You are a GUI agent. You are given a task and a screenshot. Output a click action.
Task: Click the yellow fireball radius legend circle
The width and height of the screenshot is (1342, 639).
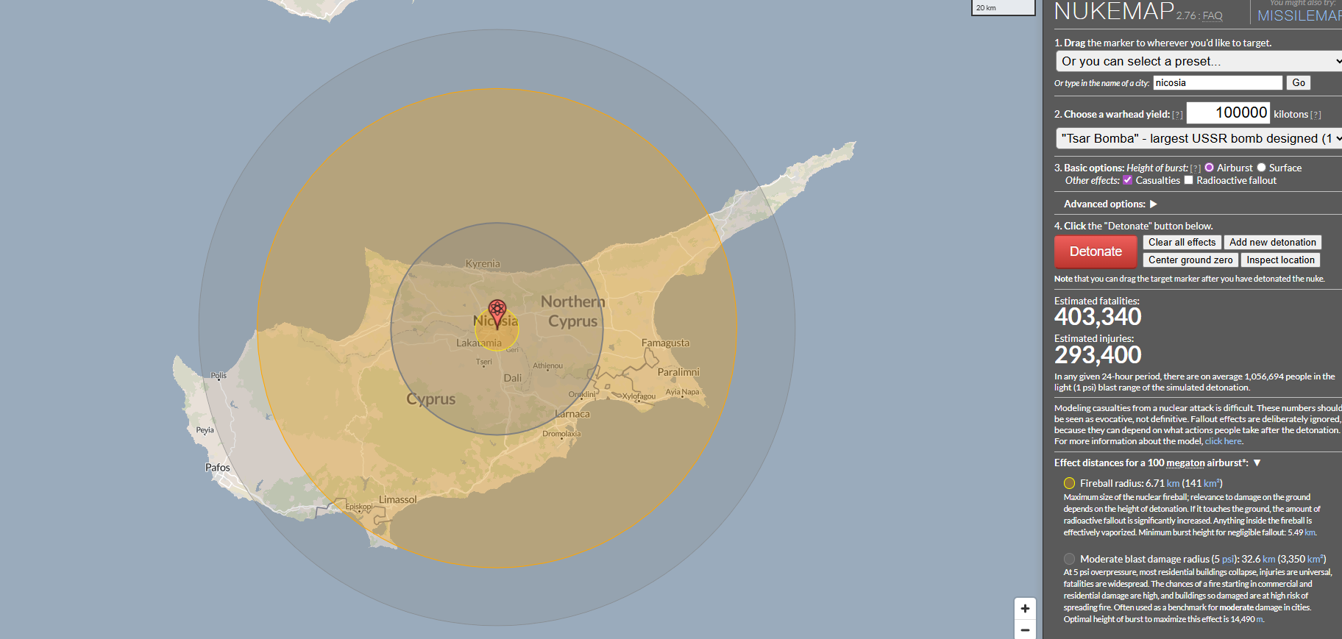[x=1069, y=483]
